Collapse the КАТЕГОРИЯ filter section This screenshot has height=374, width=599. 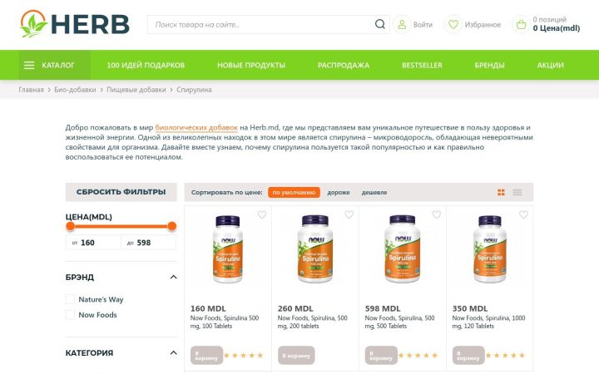pos(173,352)
